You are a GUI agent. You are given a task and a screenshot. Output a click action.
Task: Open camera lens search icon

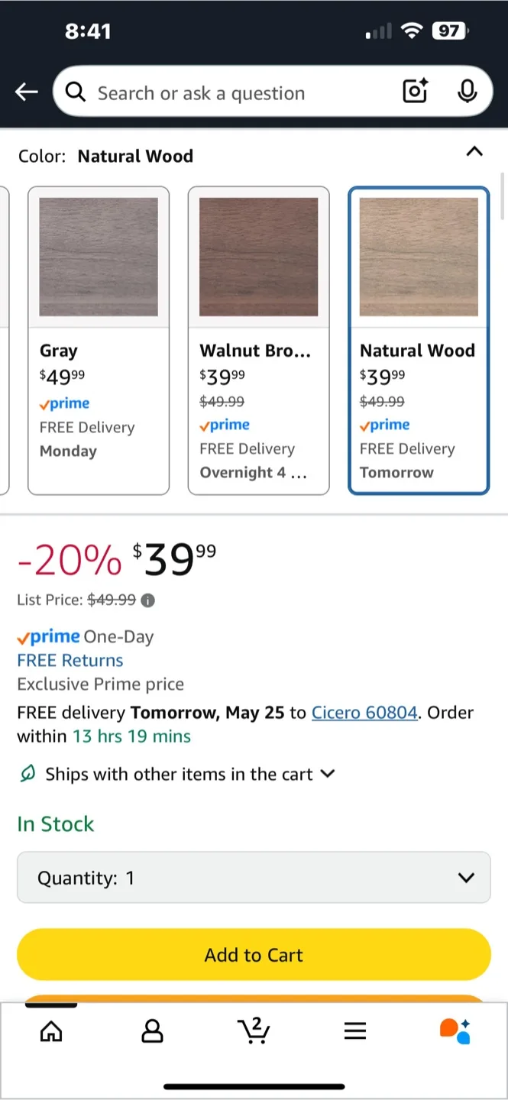pyautogui.click(x=415, y=92)
